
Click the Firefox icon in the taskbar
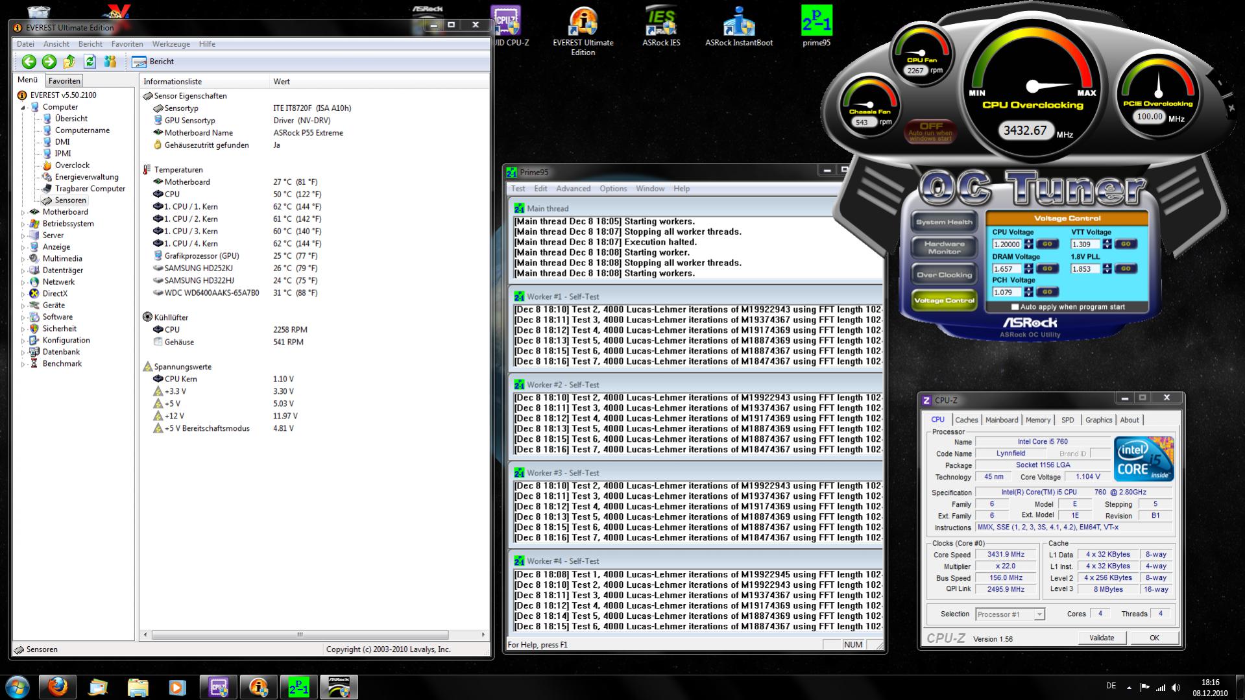[x=58, y=686]
